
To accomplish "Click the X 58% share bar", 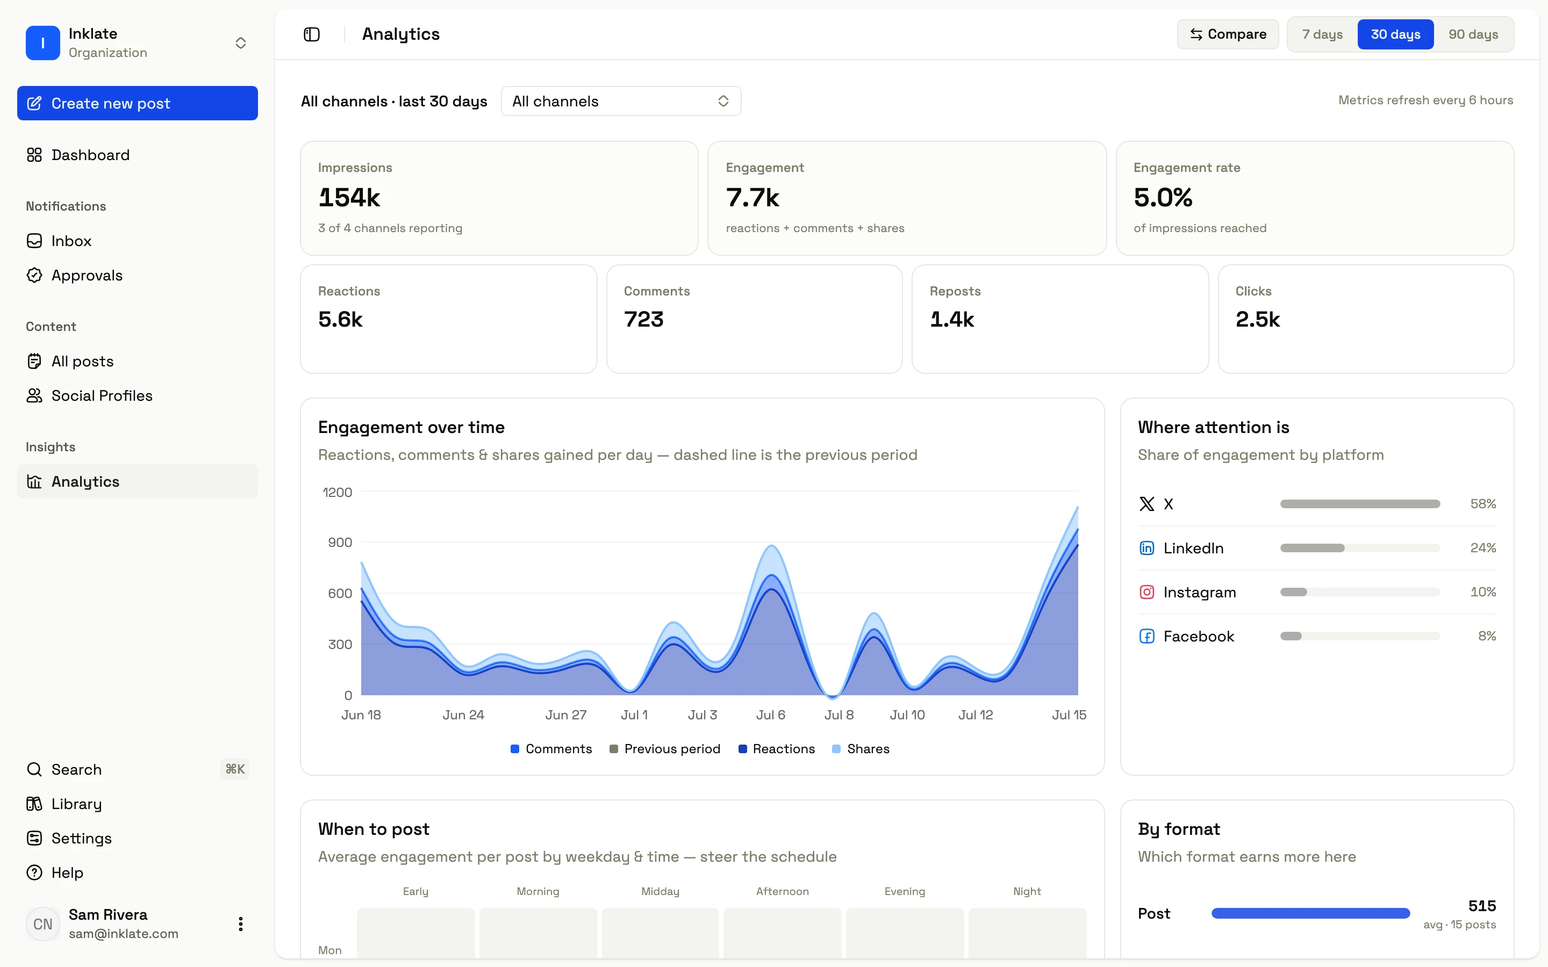I will coord(1360,504).
